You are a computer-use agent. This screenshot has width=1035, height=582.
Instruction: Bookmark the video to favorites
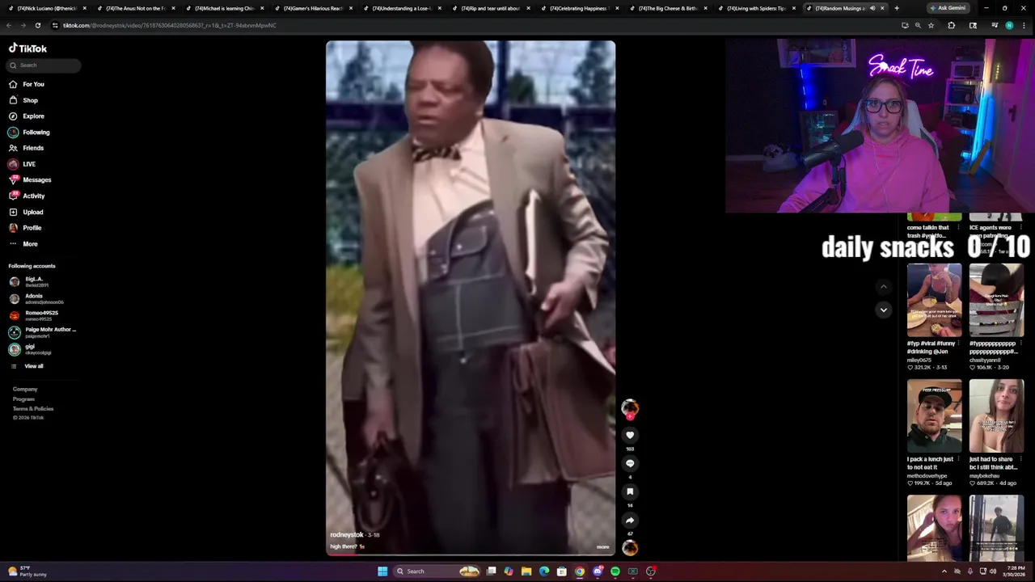click(x=630, y=491)
